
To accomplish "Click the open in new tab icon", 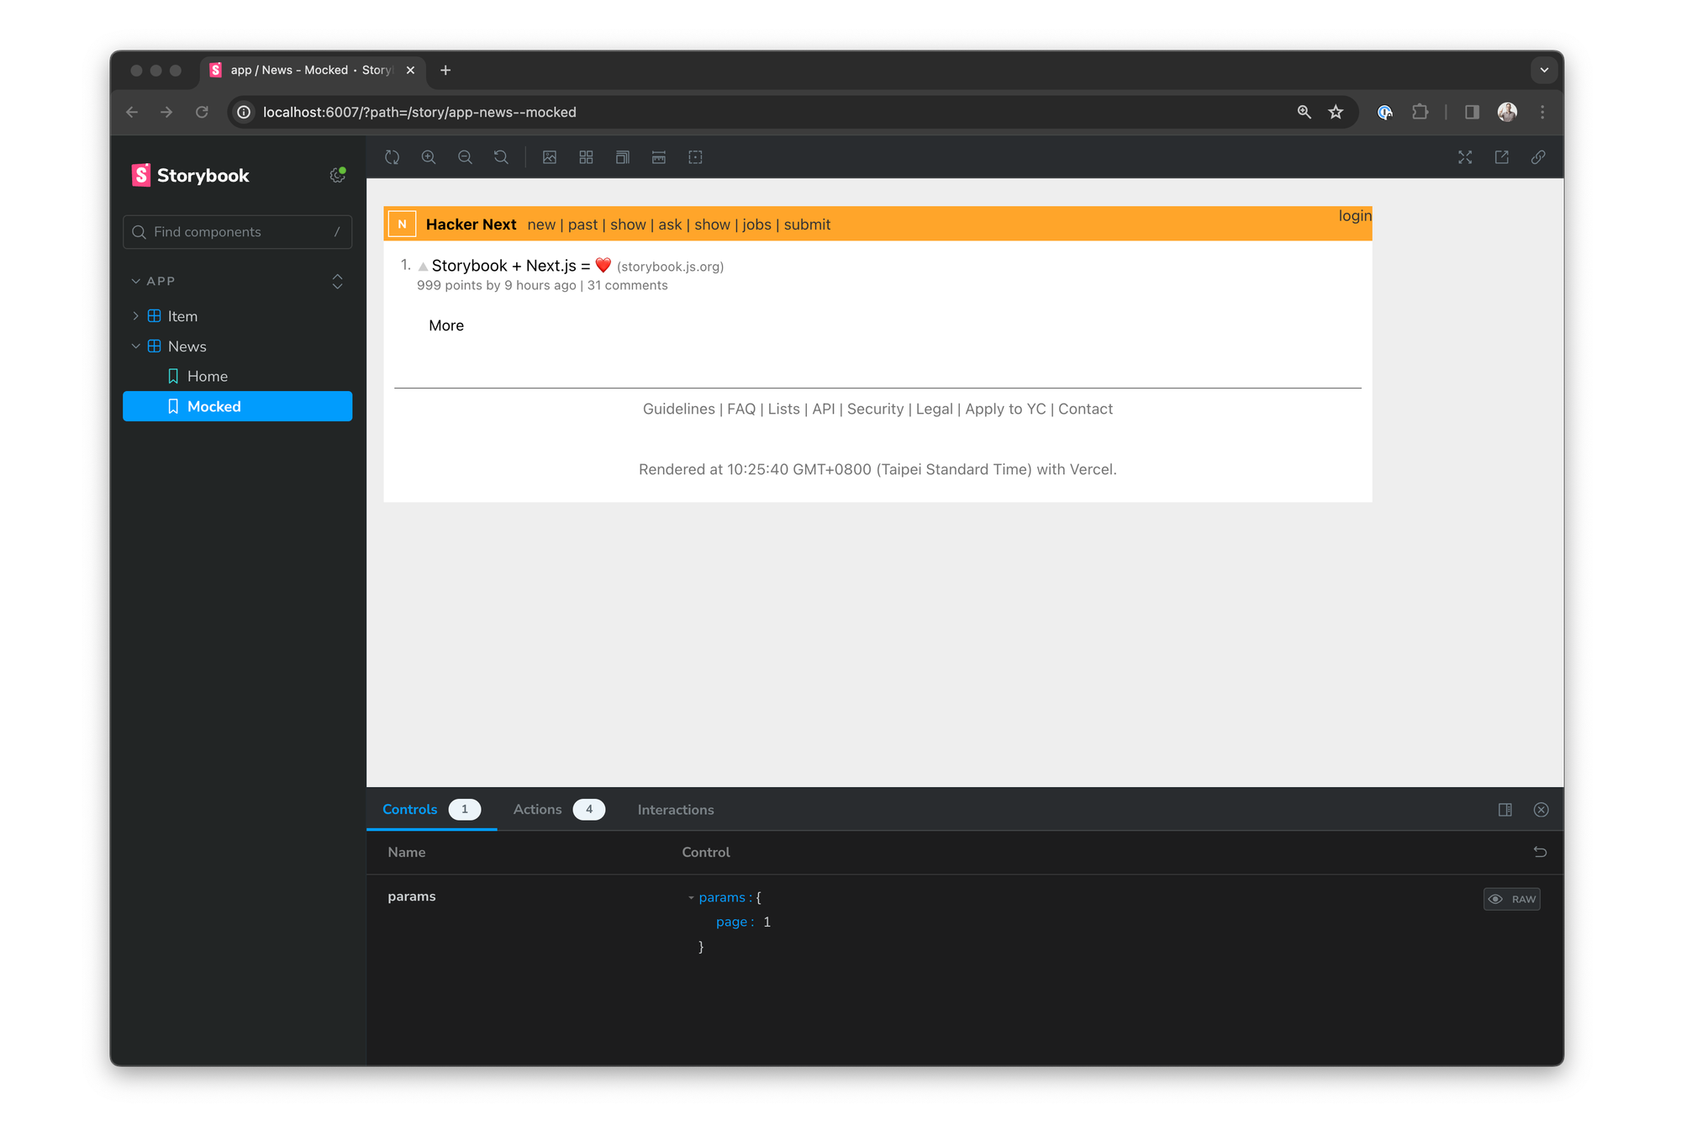I will coord(1502,157).
